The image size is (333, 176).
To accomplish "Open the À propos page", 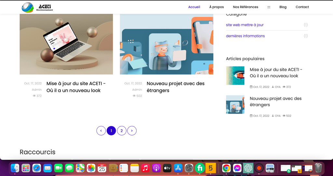I will tap(216, 7).
